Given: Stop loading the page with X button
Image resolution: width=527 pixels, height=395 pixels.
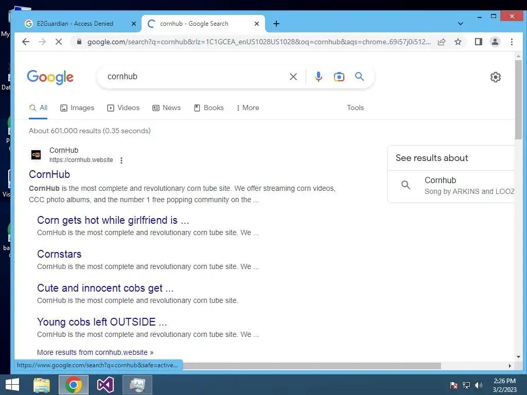Looking at the screenshot, I should (59, 42).
